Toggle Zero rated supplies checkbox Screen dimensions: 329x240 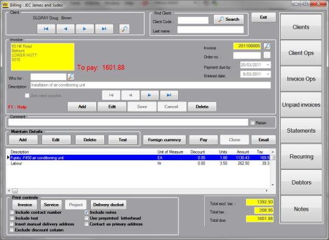coord(27,96)
